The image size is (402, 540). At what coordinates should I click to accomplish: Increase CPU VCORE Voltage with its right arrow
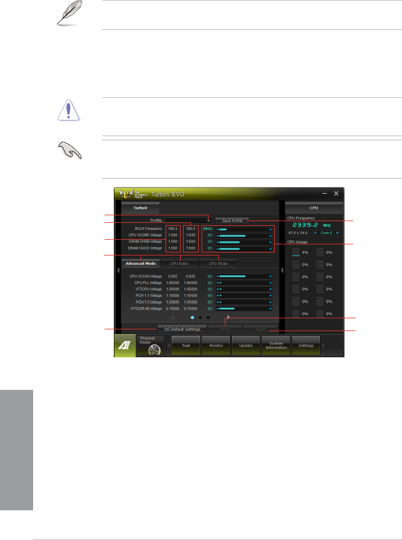click(271, 236)
